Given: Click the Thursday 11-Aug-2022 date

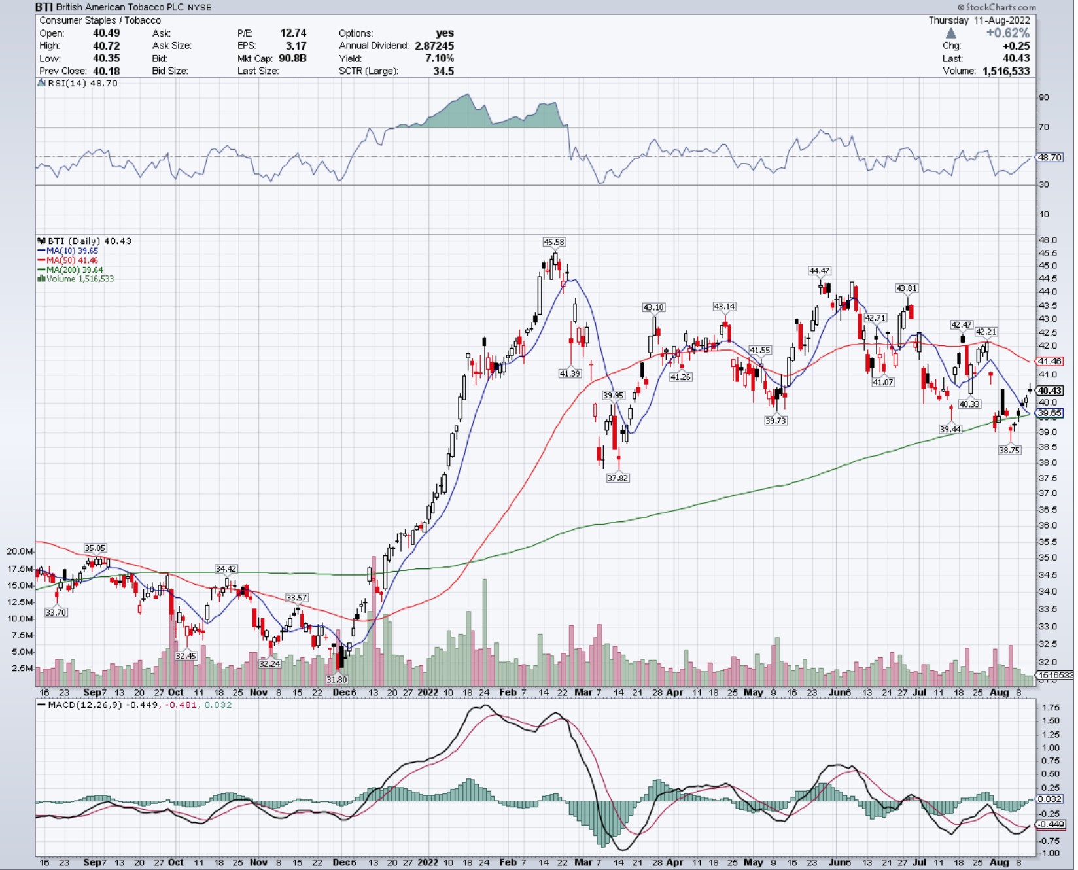Looking at the screenshot, I should click(979, 20).
